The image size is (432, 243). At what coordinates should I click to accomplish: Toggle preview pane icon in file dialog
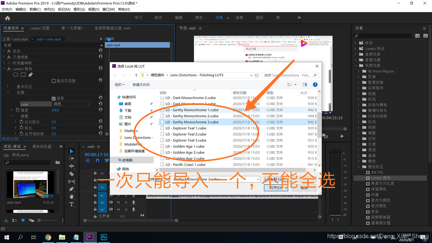click(x=305, y=85)
